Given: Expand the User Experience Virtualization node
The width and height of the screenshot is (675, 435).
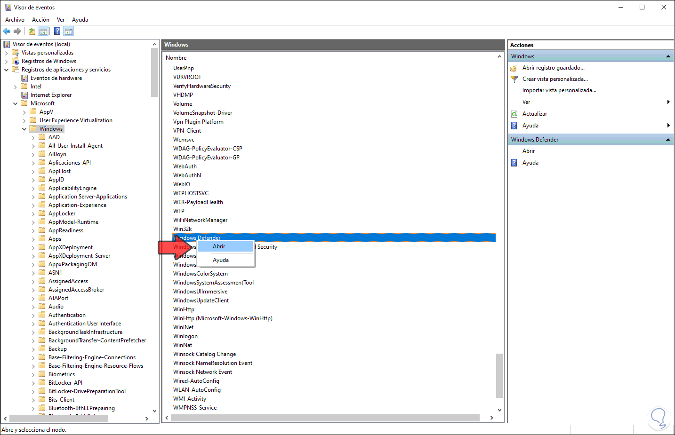Looking at the screenshot, I should tap(24, 121).
